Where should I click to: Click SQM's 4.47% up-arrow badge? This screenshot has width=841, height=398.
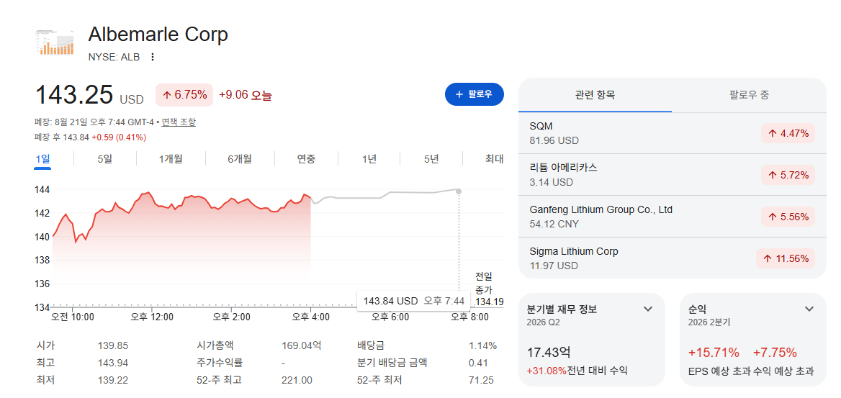788,134
